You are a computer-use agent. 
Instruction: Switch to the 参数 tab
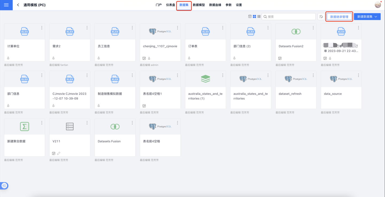click(229, 5)
